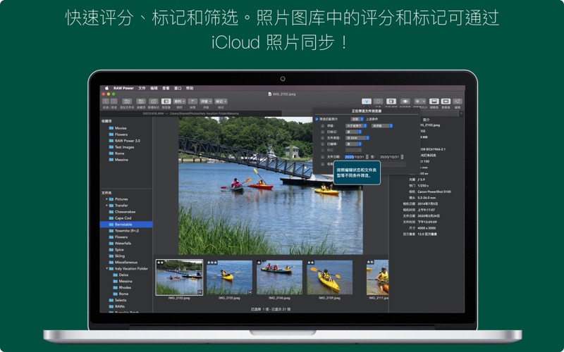
Task: Click the 缩略图 thumbnail view icon
Action: pyautogui.click(x=434, y=101)
